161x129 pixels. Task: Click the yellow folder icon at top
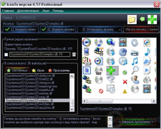coord(132,20)
